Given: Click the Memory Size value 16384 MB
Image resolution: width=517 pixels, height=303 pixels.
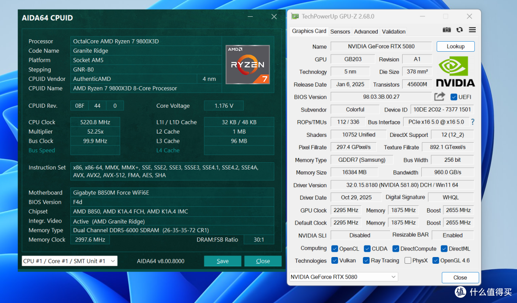Looking at the screenshot, I should pyautogui.click(x=354, y=172).
